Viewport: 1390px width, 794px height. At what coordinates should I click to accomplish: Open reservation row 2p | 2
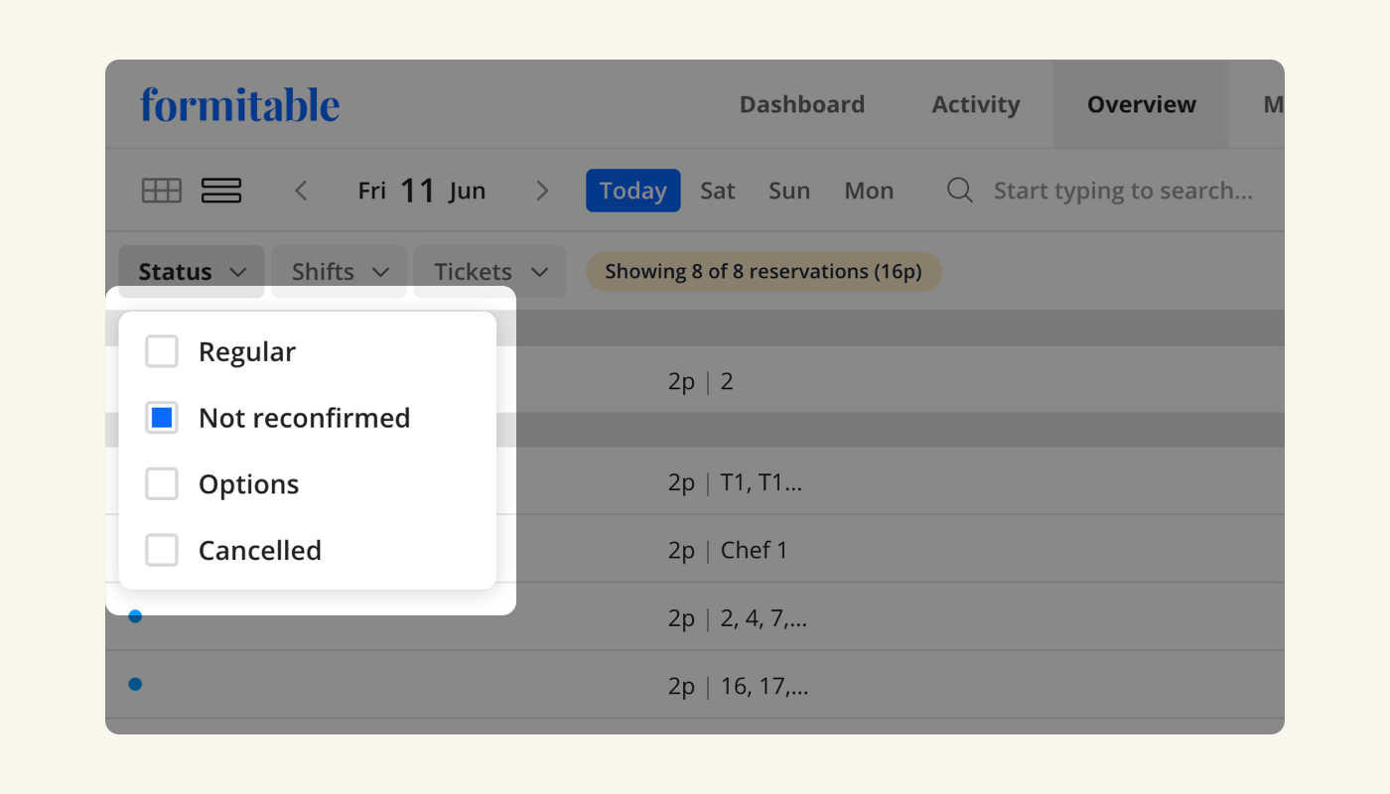click(695, 381)
